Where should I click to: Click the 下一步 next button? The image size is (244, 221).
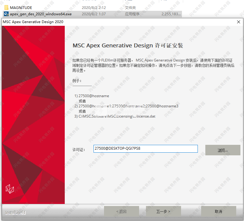point(163,211)
